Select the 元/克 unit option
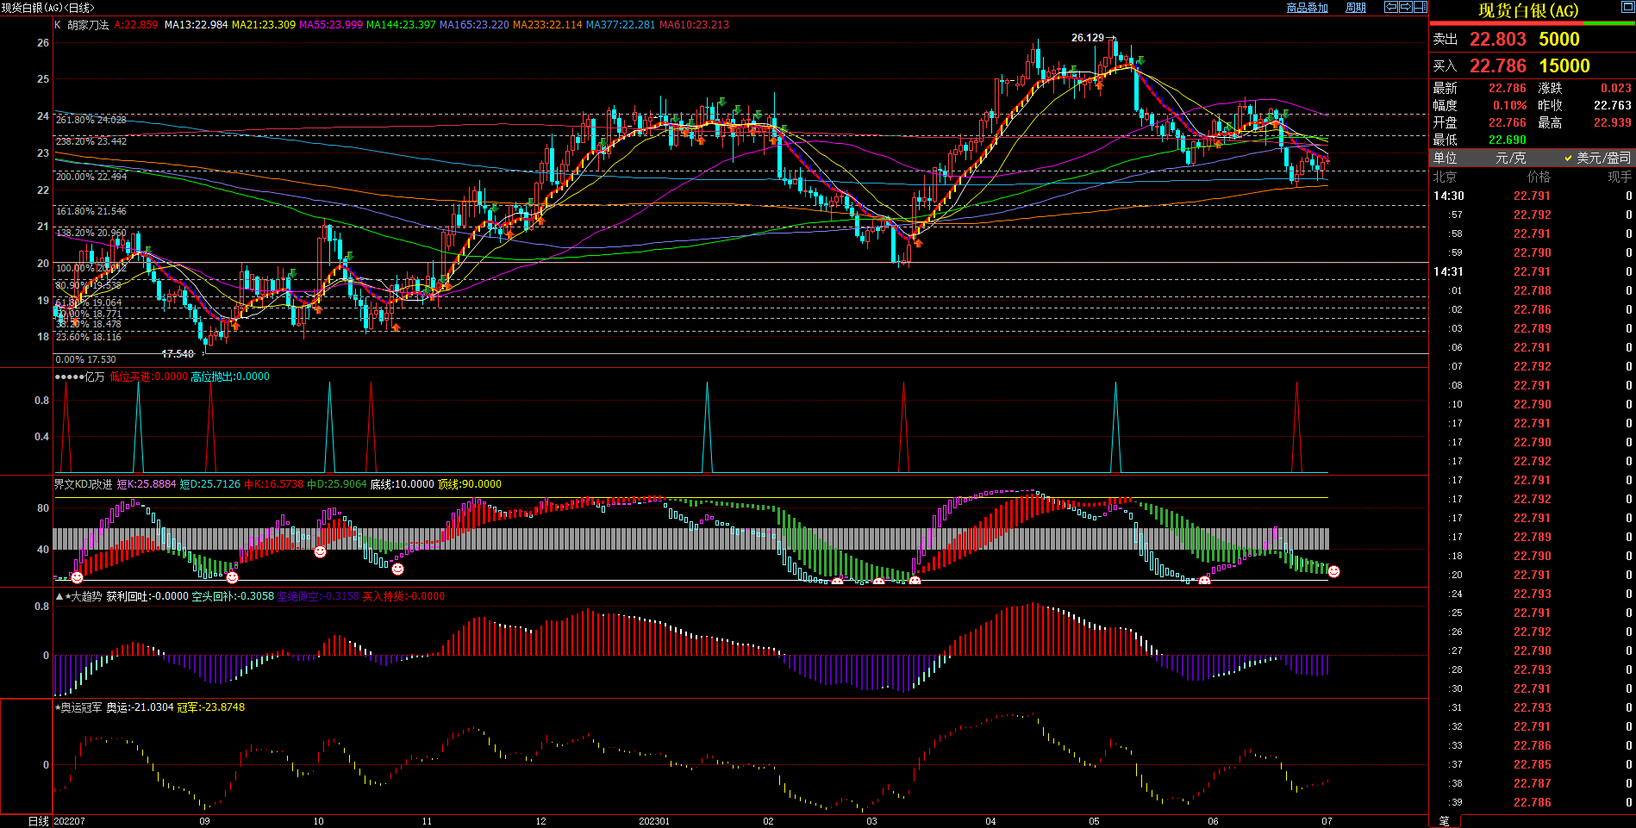 [x=1510, y=158]
